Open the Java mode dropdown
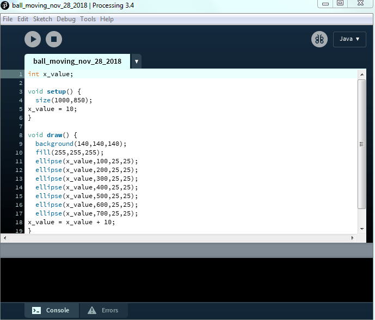375x320 pixels. (349, 39)
